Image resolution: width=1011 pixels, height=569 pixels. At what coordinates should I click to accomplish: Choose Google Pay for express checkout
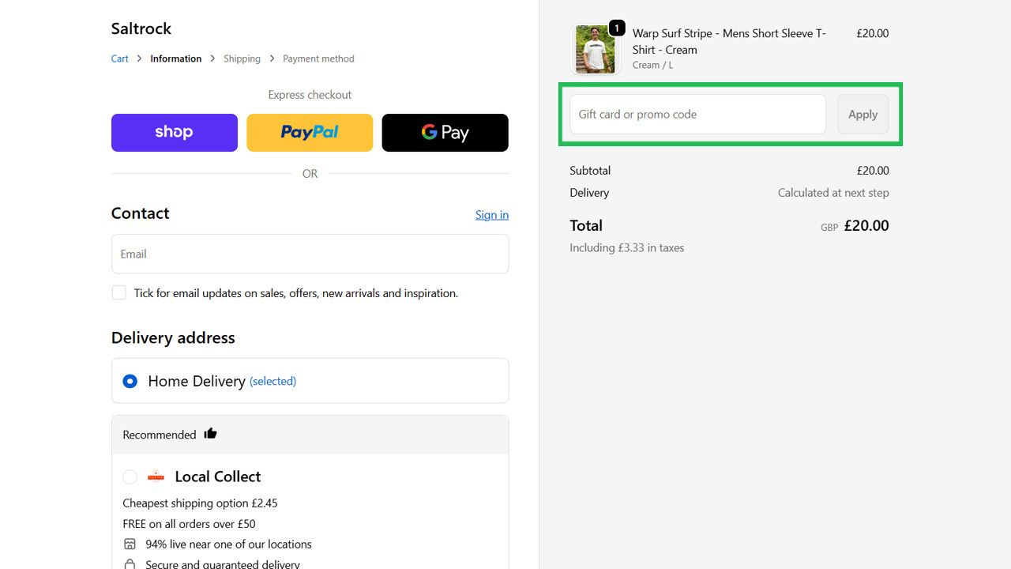click(445, 132)
